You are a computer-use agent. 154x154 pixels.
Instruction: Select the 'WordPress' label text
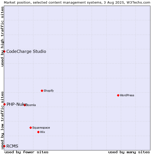tap(127, 95)
